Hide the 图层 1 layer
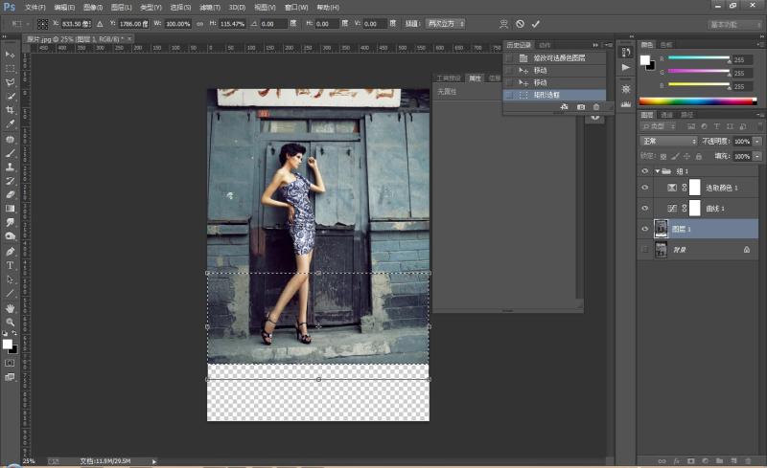767x468 pixels. point(644,229)
